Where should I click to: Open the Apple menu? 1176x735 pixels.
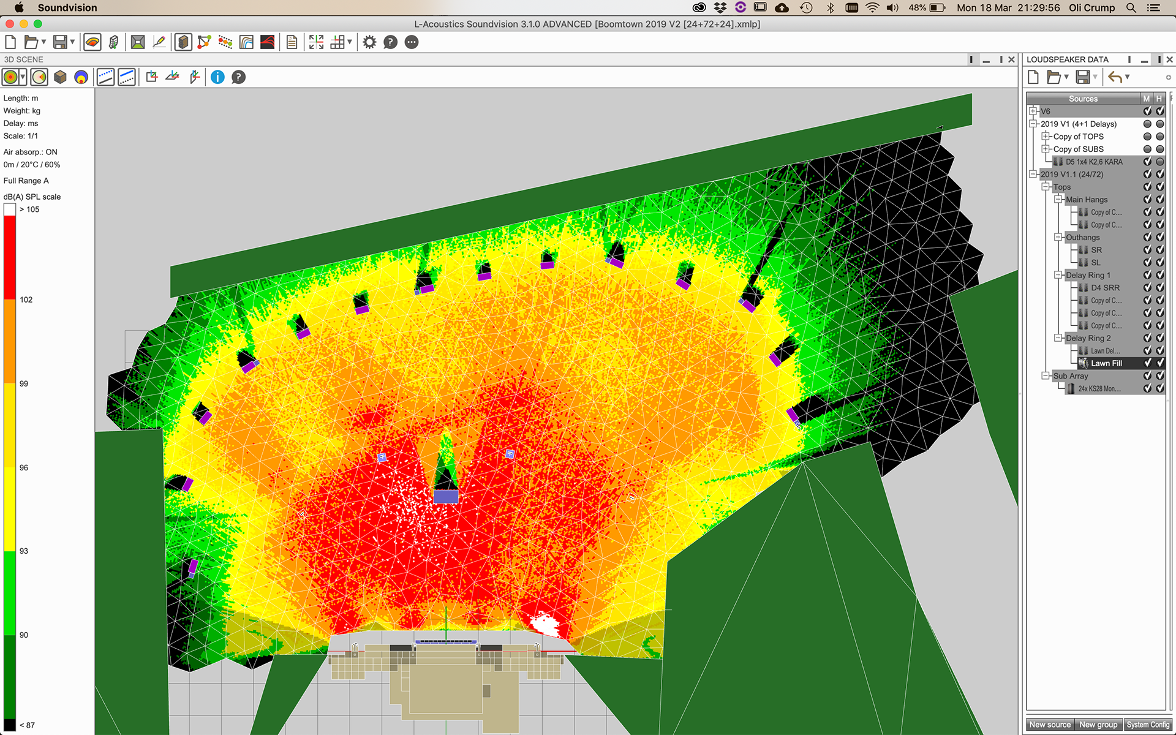click(x=18, y=7)
